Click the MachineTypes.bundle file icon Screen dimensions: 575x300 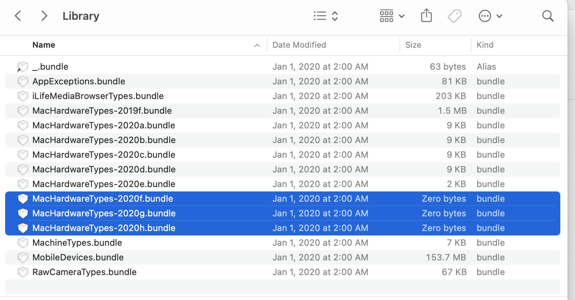tap(23, 243)
